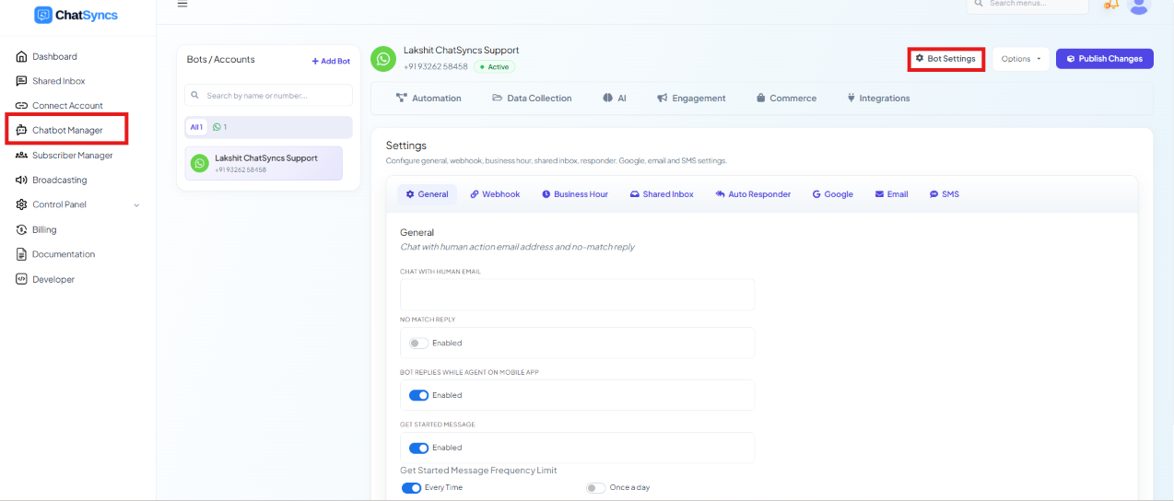Screen dimensions: 1174x501
Task: Click the SMS chat bubble icon
Action: click(933, 194)
